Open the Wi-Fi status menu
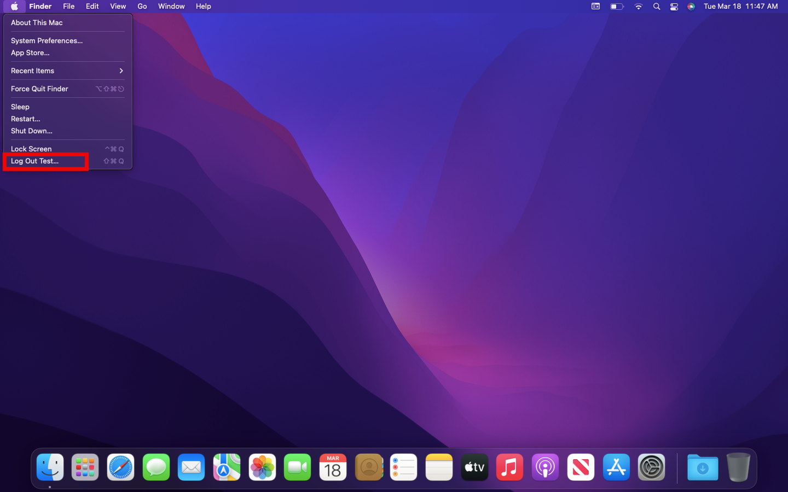 [638, 7]
